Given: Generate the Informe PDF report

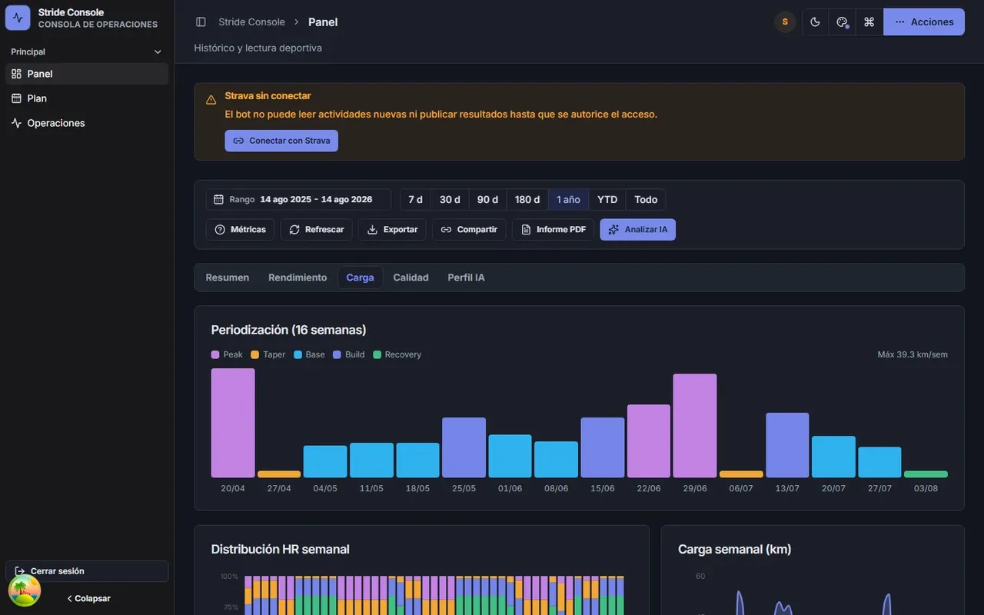Looking at the screenshot, I should pyautogui.click(x=553, y=230).
